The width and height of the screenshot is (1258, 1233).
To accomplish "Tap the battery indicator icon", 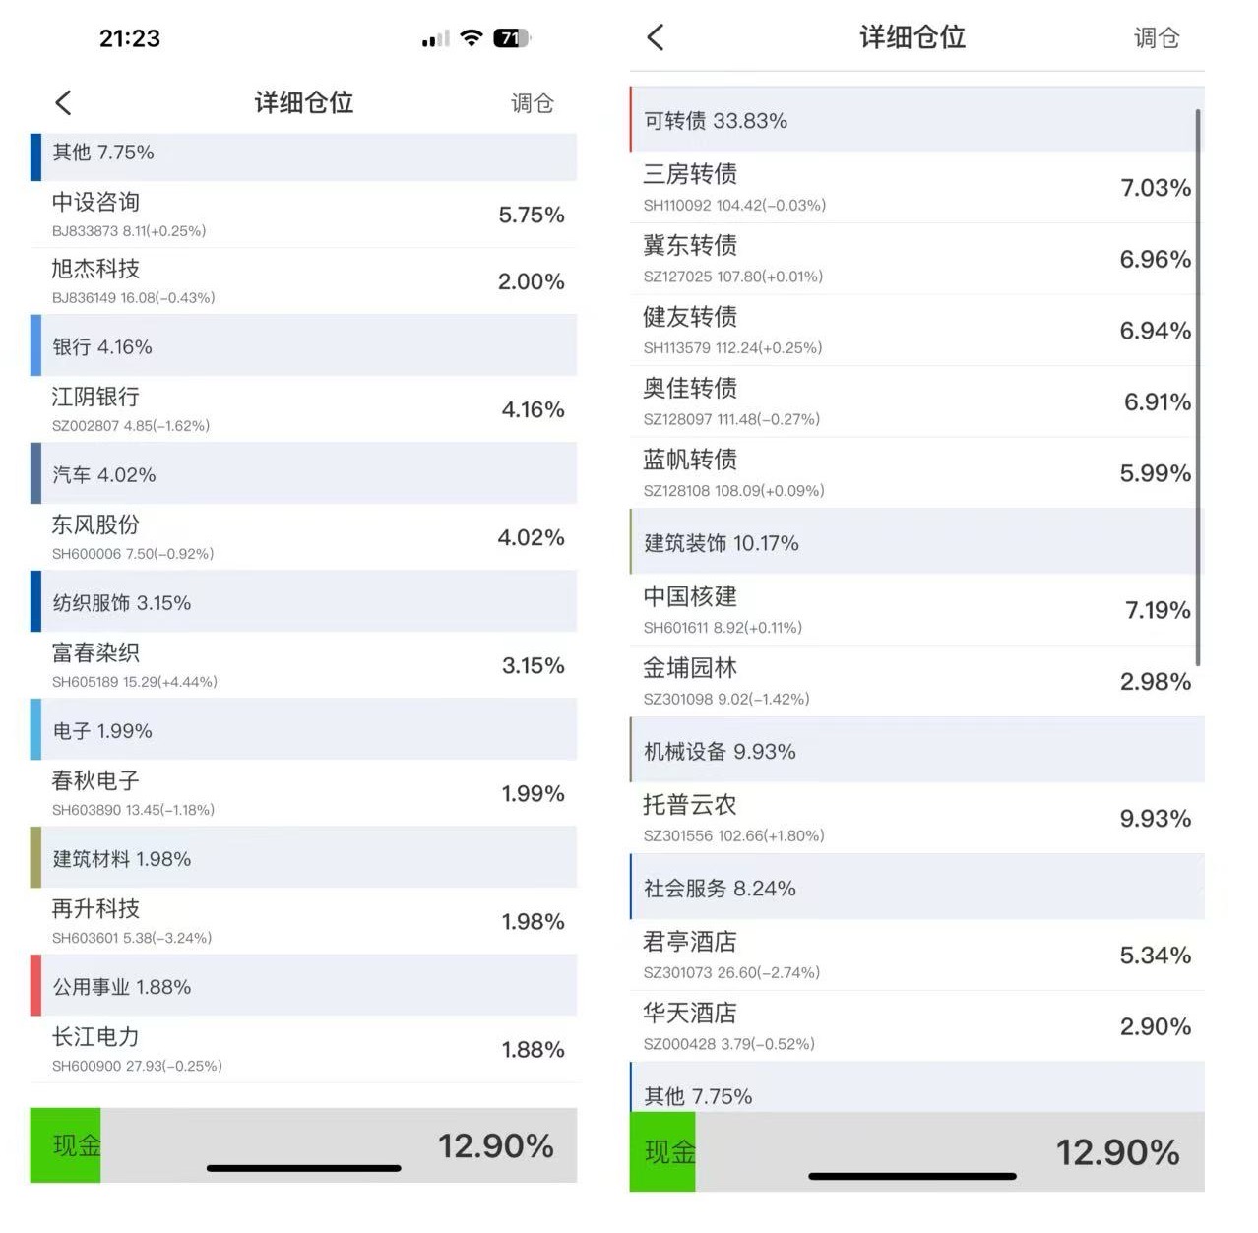I will coord(510,38).
